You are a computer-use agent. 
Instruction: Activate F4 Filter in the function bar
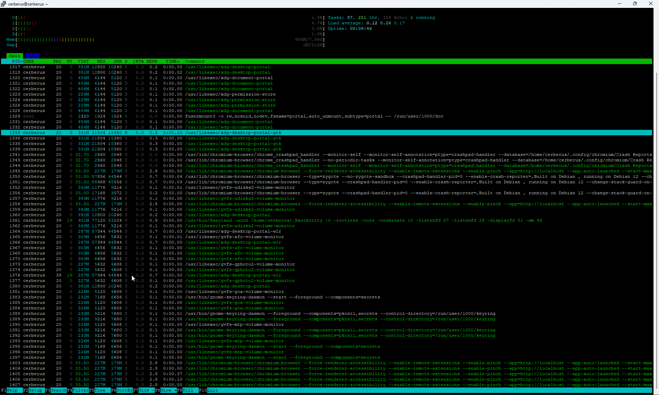coord(78,390)
